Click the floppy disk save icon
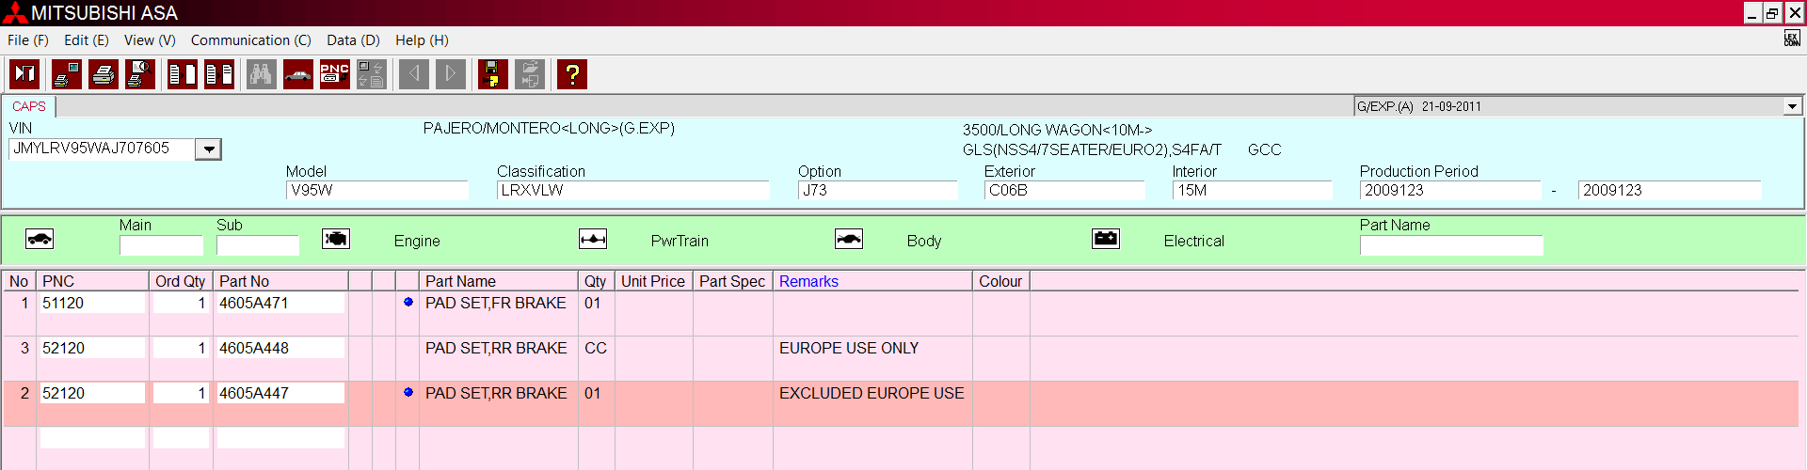 492,74
